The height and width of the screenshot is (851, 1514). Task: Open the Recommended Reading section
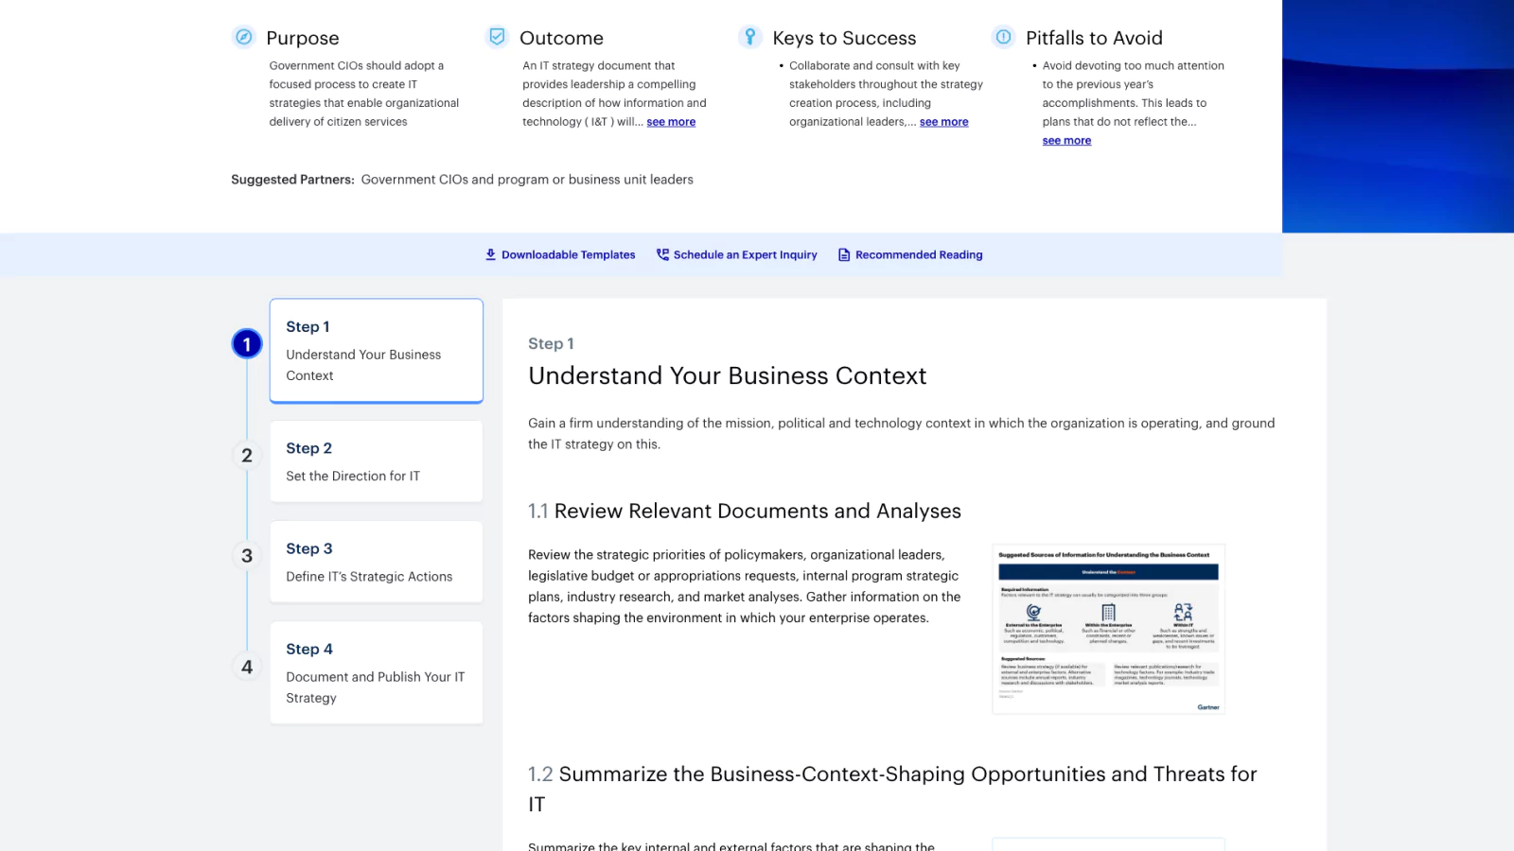point(920,254)
